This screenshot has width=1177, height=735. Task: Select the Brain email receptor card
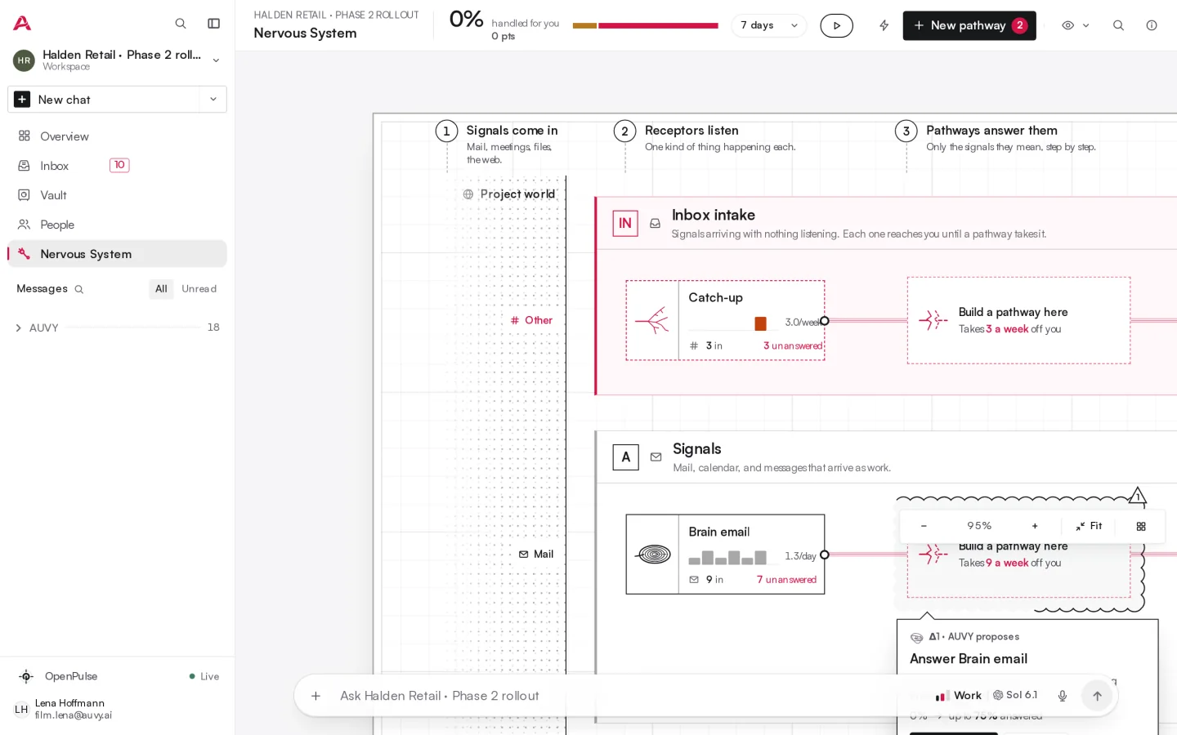[725, 554]
